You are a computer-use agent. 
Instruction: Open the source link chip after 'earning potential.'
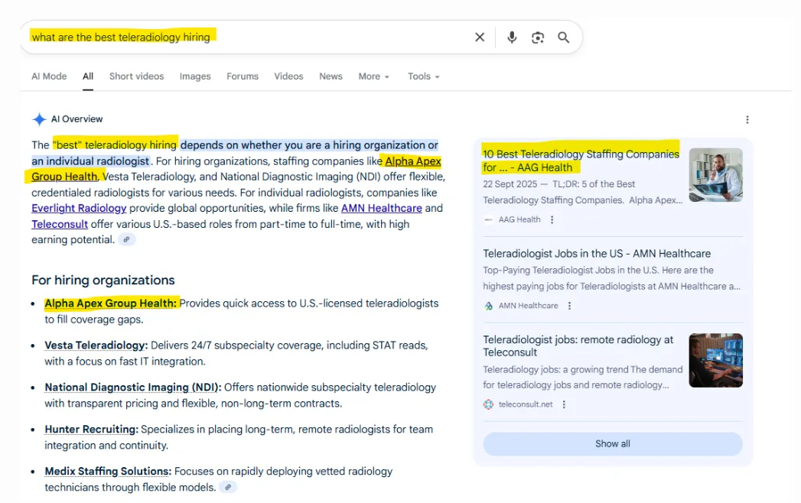127,239
